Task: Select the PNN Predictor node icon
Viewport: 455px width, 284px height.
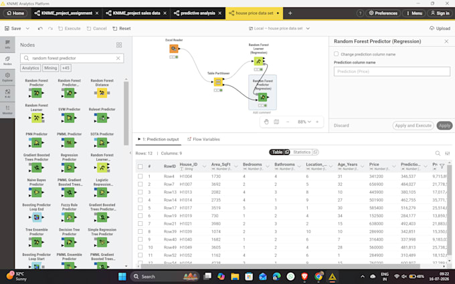Action: pyautogui.click(x=37, y=142)
